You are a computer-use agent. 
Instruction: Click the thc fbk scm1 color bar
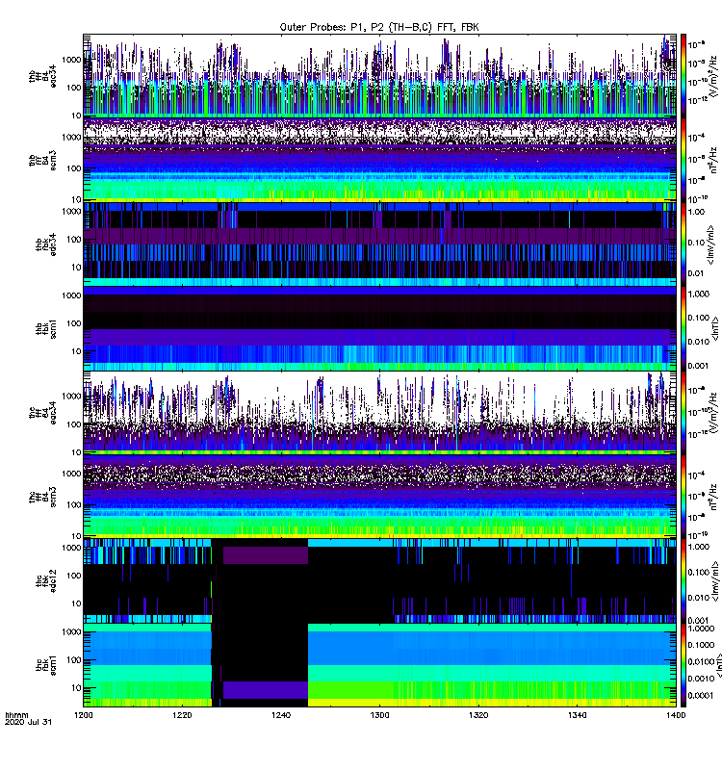tap(683, 665)
